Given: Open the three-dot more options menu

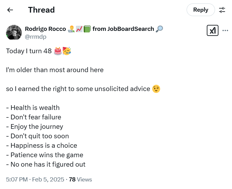Looking at the screenshot, I should (x=225, y=31).
